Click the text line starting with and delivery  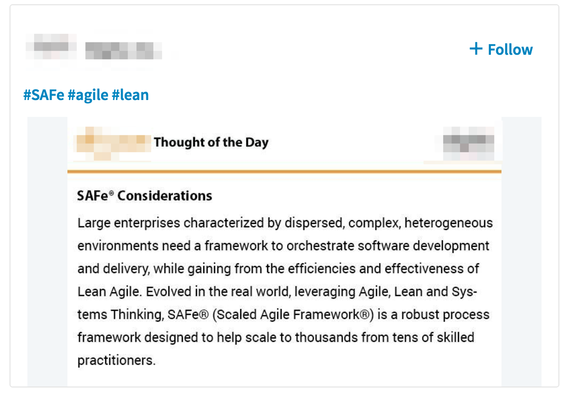[278, 269]
